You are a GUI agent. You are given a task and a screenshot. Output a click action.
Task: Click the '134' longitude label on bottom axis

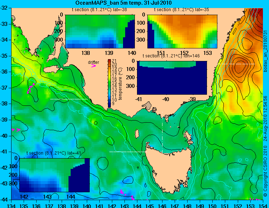pyautogui.click(x=11, y=205)
